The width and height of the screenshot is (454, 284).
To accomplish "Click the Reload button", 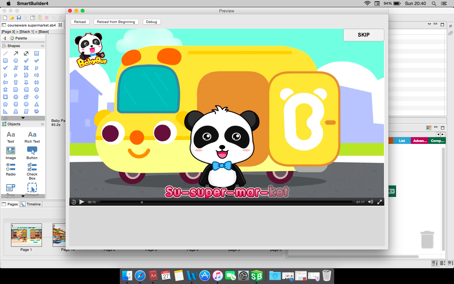I will (80, 22).
